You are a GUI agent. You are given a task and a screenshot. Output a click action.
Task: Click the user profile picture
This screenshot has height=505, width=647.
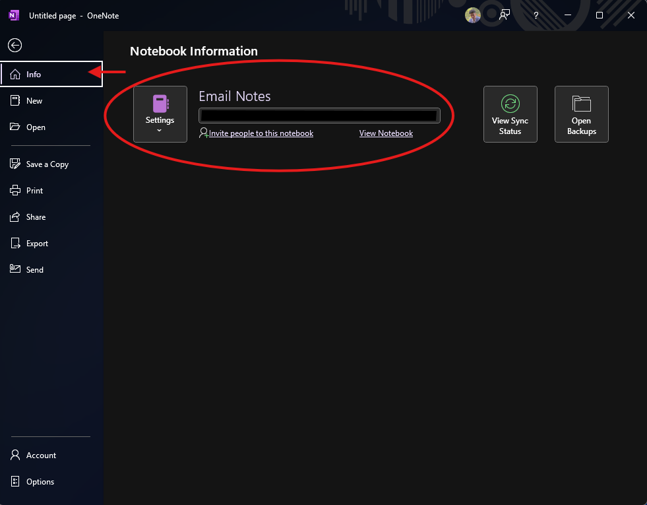click(473, 15)
